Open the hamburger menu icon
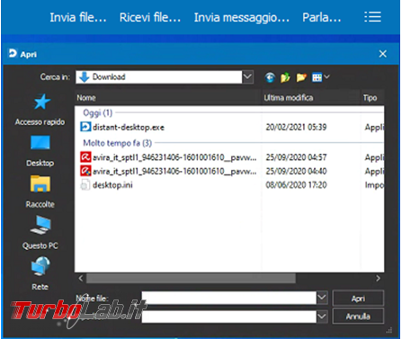This screenshot has height=339, width=402. 372,17
